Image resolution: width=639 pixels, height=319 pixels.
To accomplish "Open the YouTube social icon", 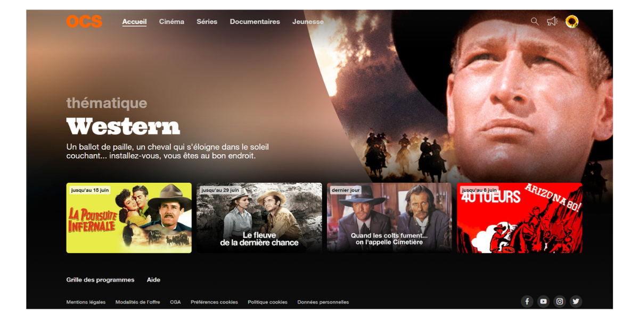I will (543, 301).
